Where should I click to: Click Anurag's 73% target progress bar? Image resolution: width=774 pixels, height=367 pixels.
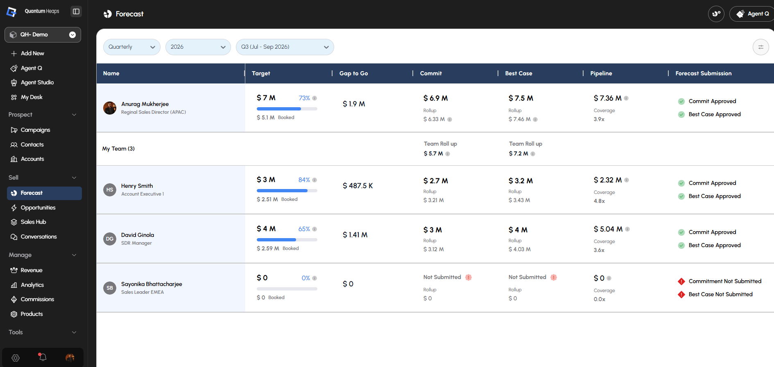pos(287,109)
